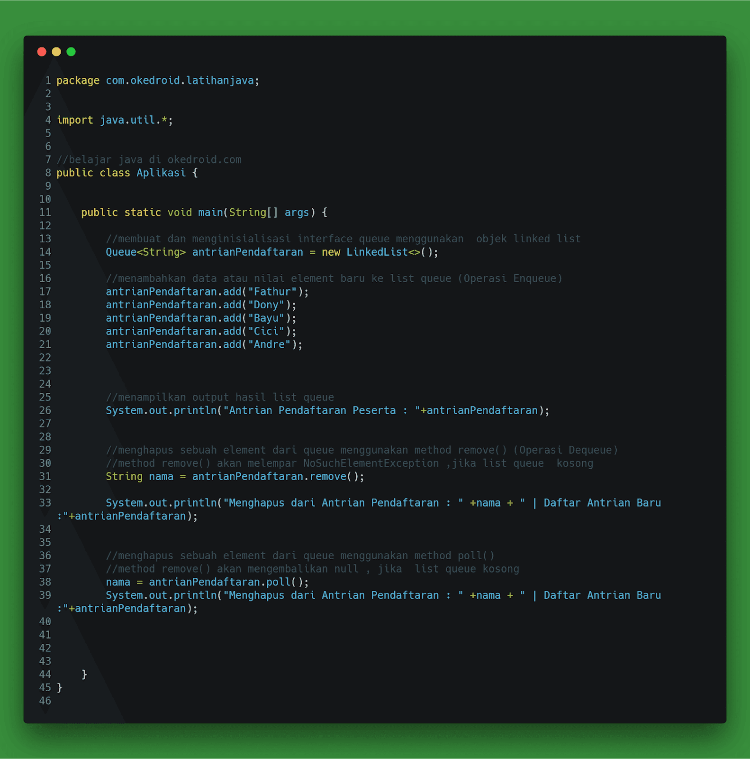This screenshot has height=759, width=750.
Task: Click comment '//menampilkan output hasil list queue'
Action: pos(220,398)
